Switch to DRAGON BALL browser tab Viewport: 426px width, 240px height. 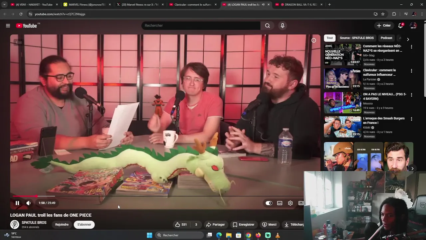pyautogui.click(x=299, y=5)
